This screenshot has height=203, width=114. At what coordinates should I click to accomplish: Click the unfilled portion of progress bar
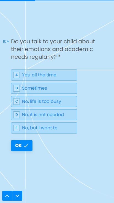pyautogui.click(x=75, y=1)
